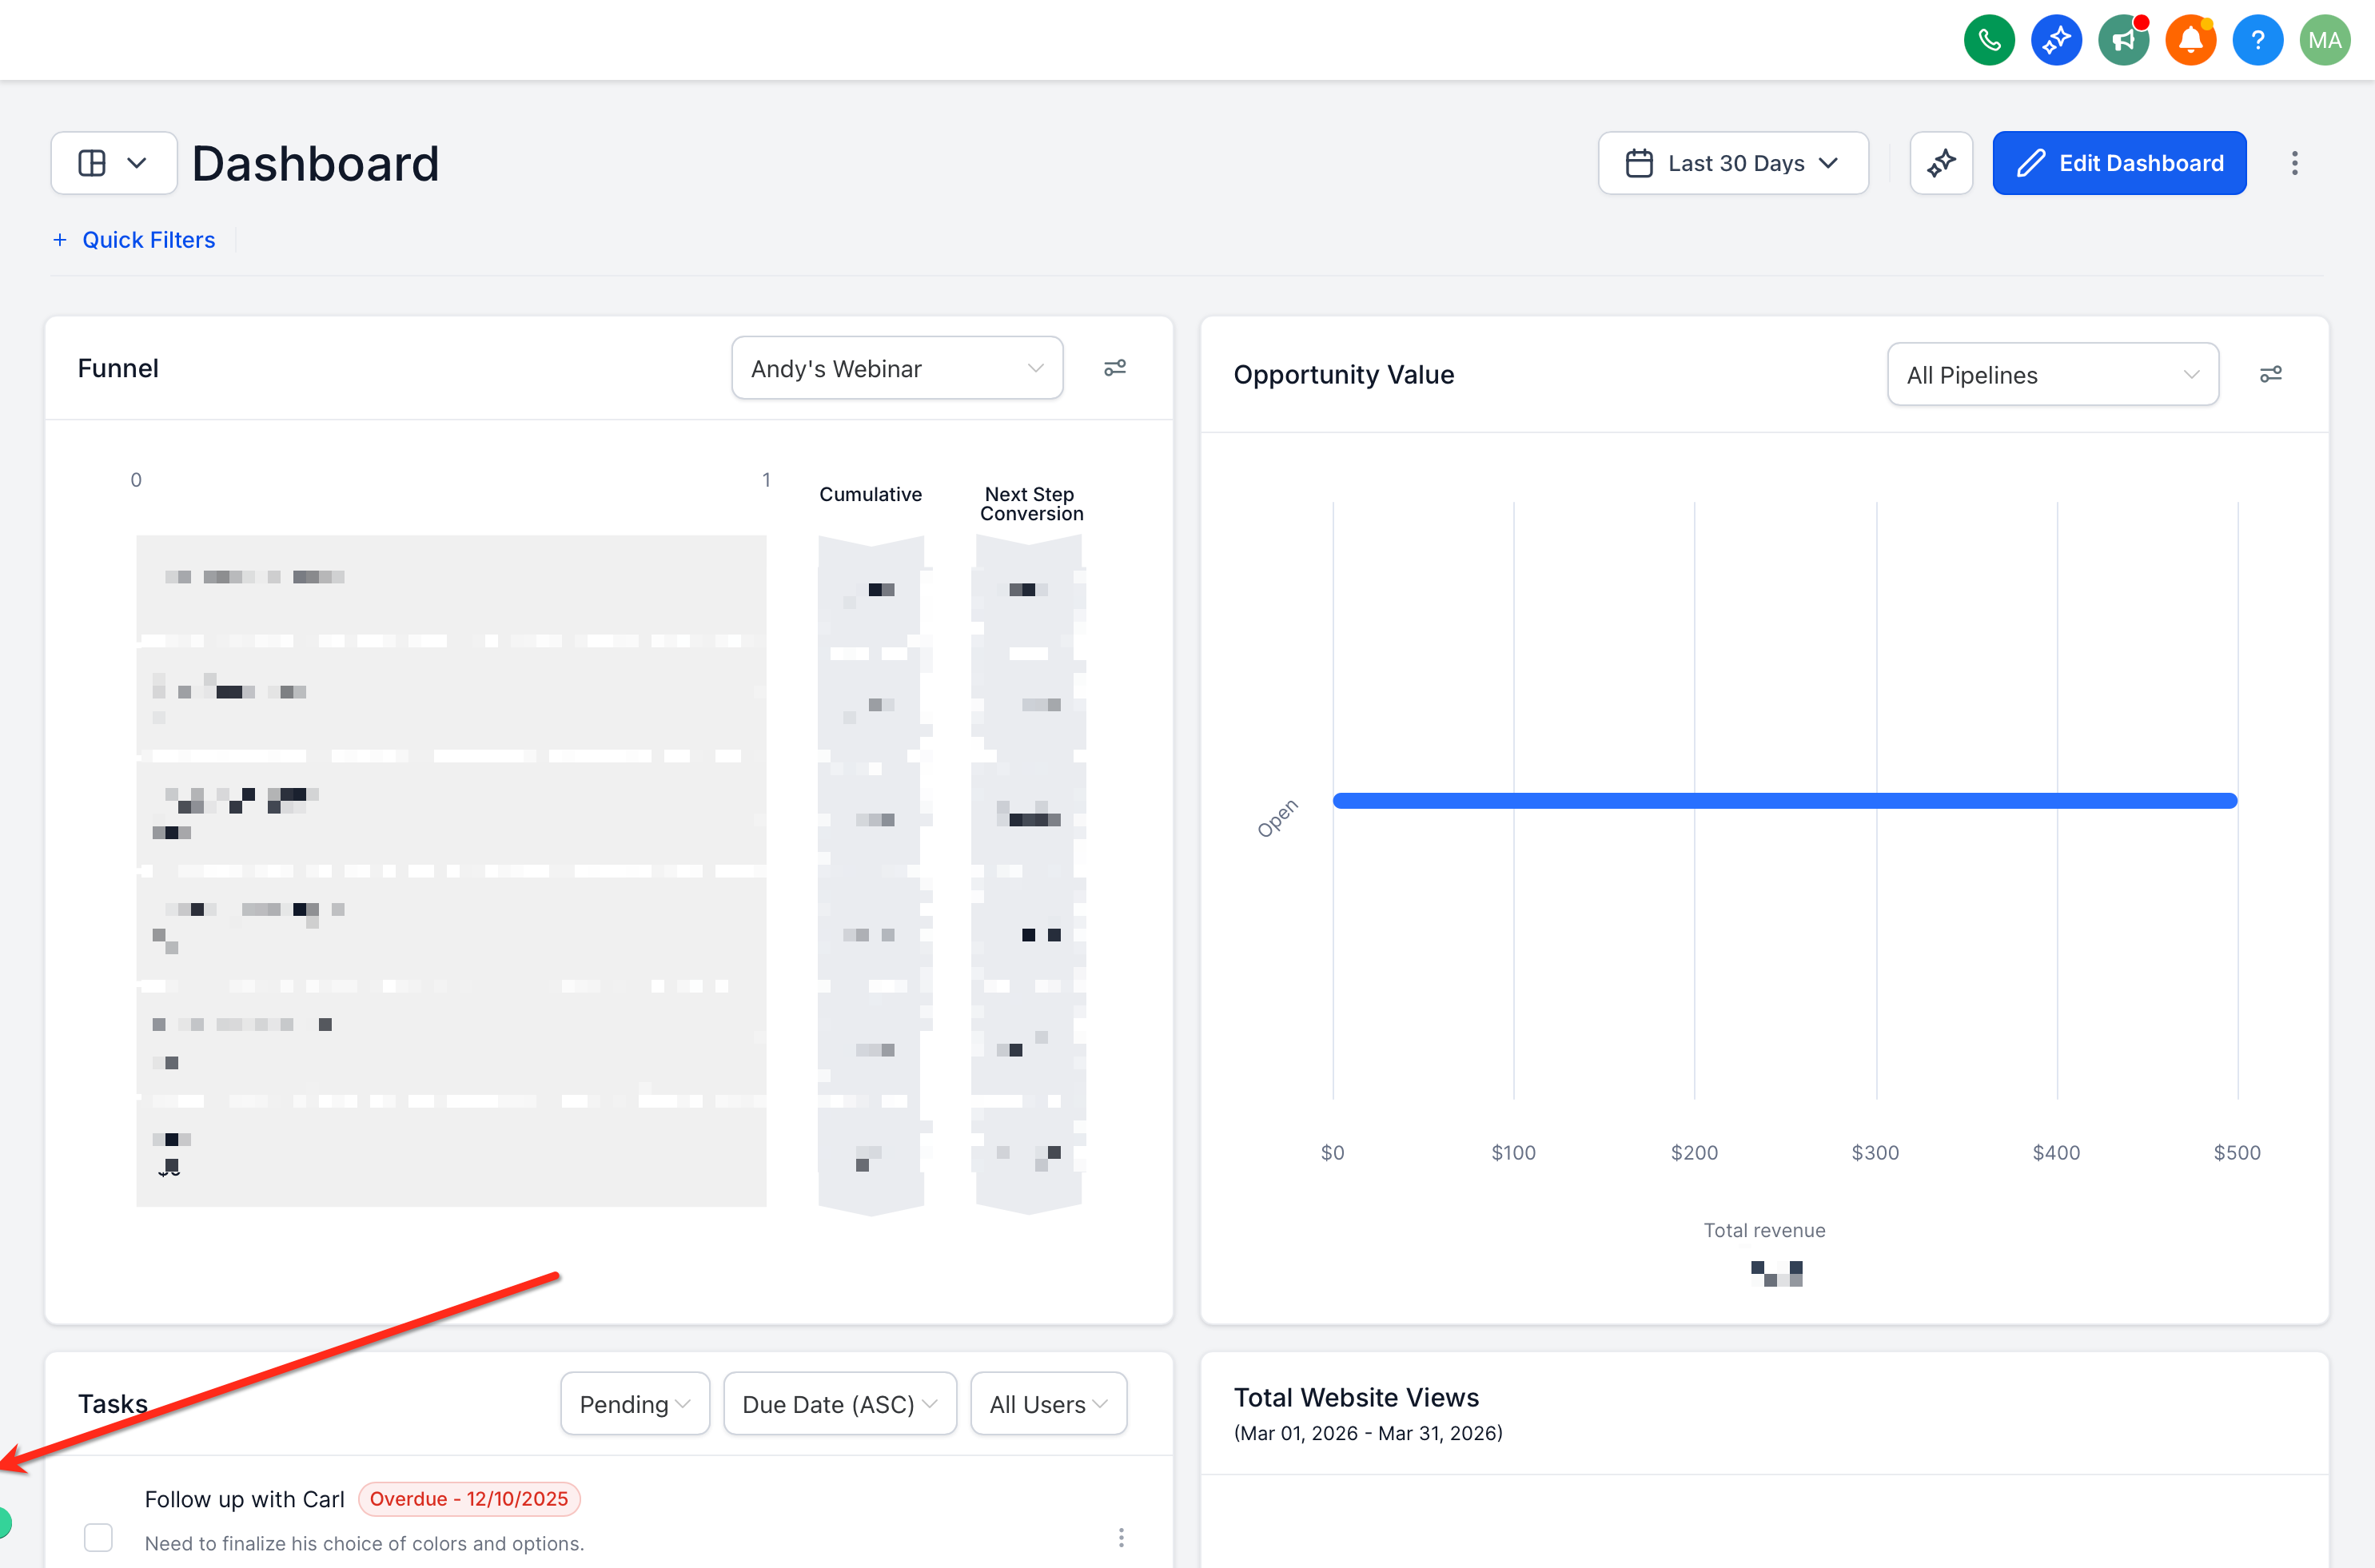Open the Last 30 Days date range

pyautogui.click(x=1732, y=163)
